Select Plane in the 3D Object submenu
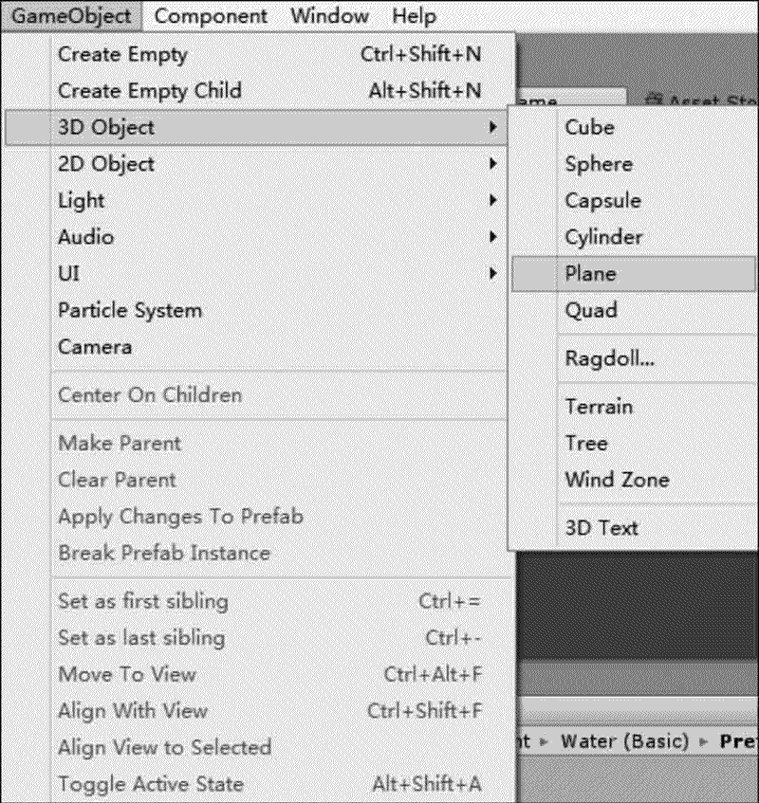The width and height of the screenshot is (759, 803). coord(590,274)
